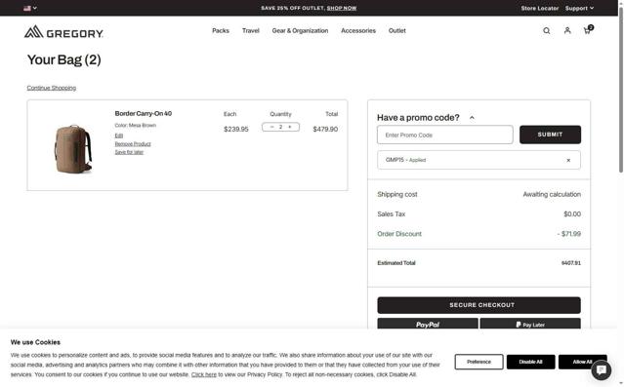Open cookie Preference settings
The width and height of the screenshot is (624, 387).
478,362
